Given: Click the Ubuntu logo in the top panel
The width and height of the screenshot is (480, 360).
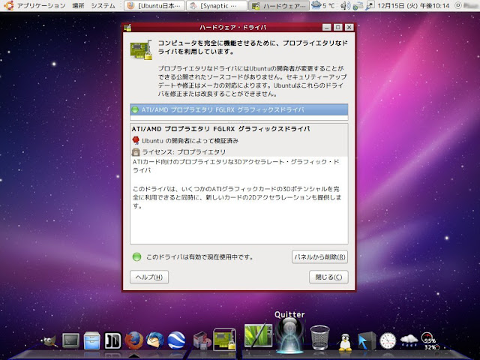Looking at the screenshot, I should [8, 5].
